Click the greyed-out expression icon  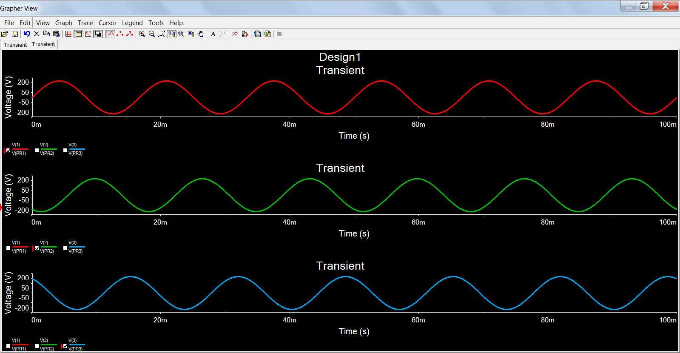click(223, 34)
